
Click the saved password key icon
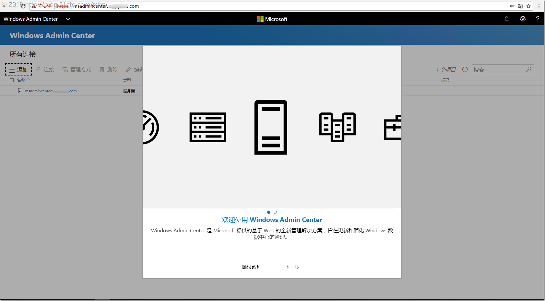(x=512, y=6)
